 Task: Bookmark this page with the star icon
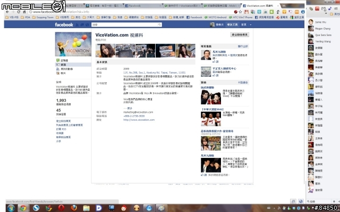(x=240, y=12)
